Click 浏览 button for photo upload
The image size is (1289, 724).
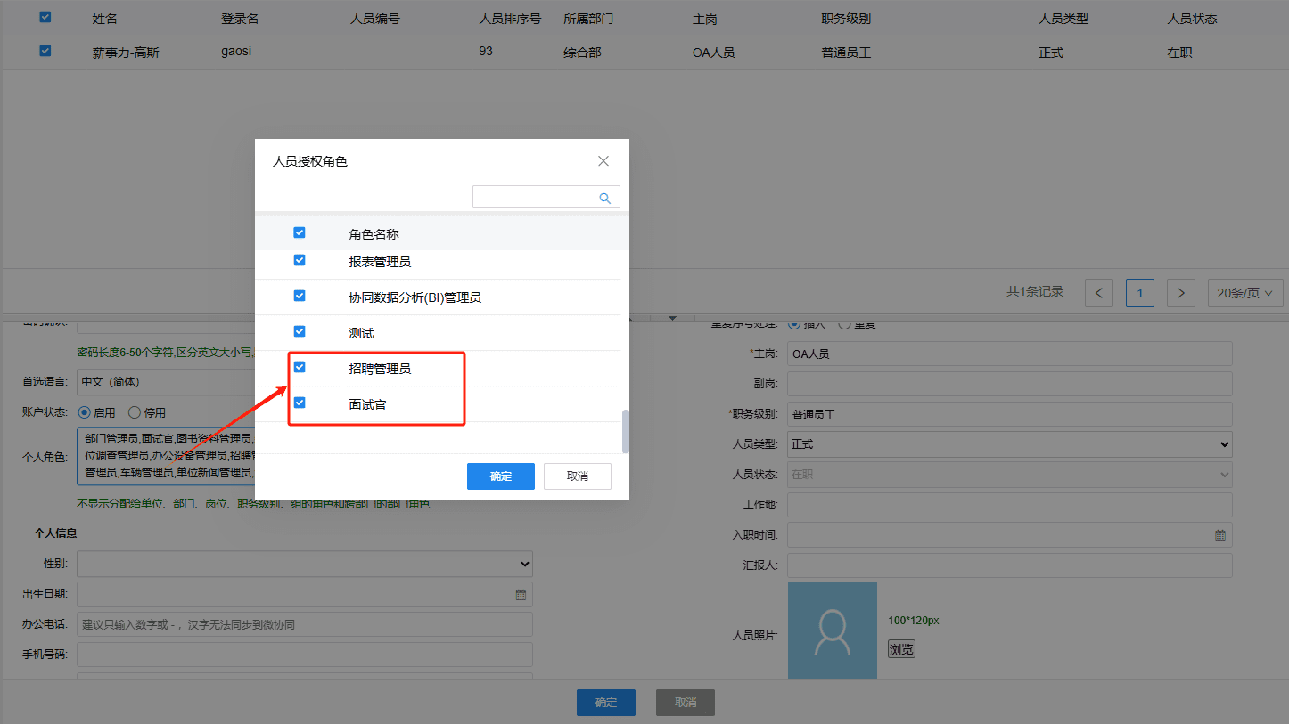(x=901, y=649)
